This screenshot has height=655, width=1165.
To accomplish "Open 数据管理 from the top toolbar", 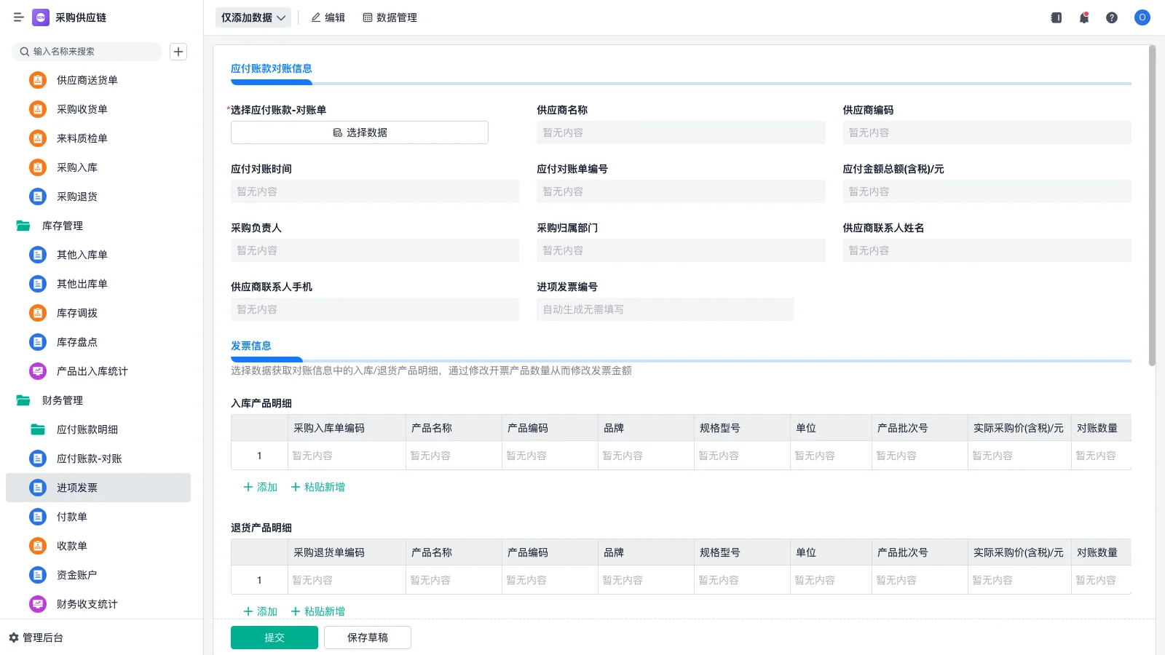I will (390, 17).
